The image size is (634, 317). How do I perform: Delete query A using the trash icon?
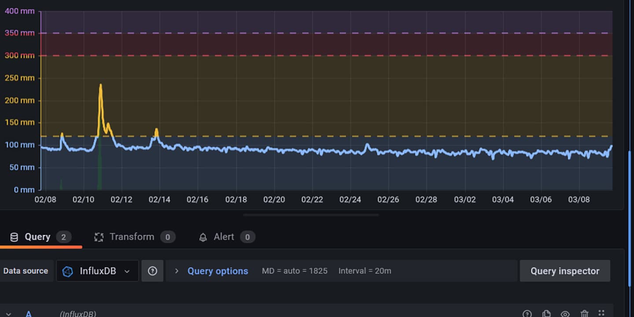coord(584,313)
